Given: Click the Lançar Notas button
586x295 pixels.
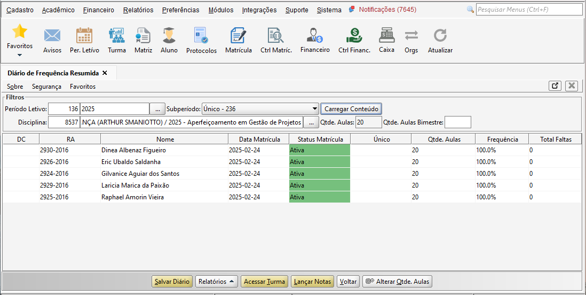Looking at the screenshot, I should click(312, 282).
